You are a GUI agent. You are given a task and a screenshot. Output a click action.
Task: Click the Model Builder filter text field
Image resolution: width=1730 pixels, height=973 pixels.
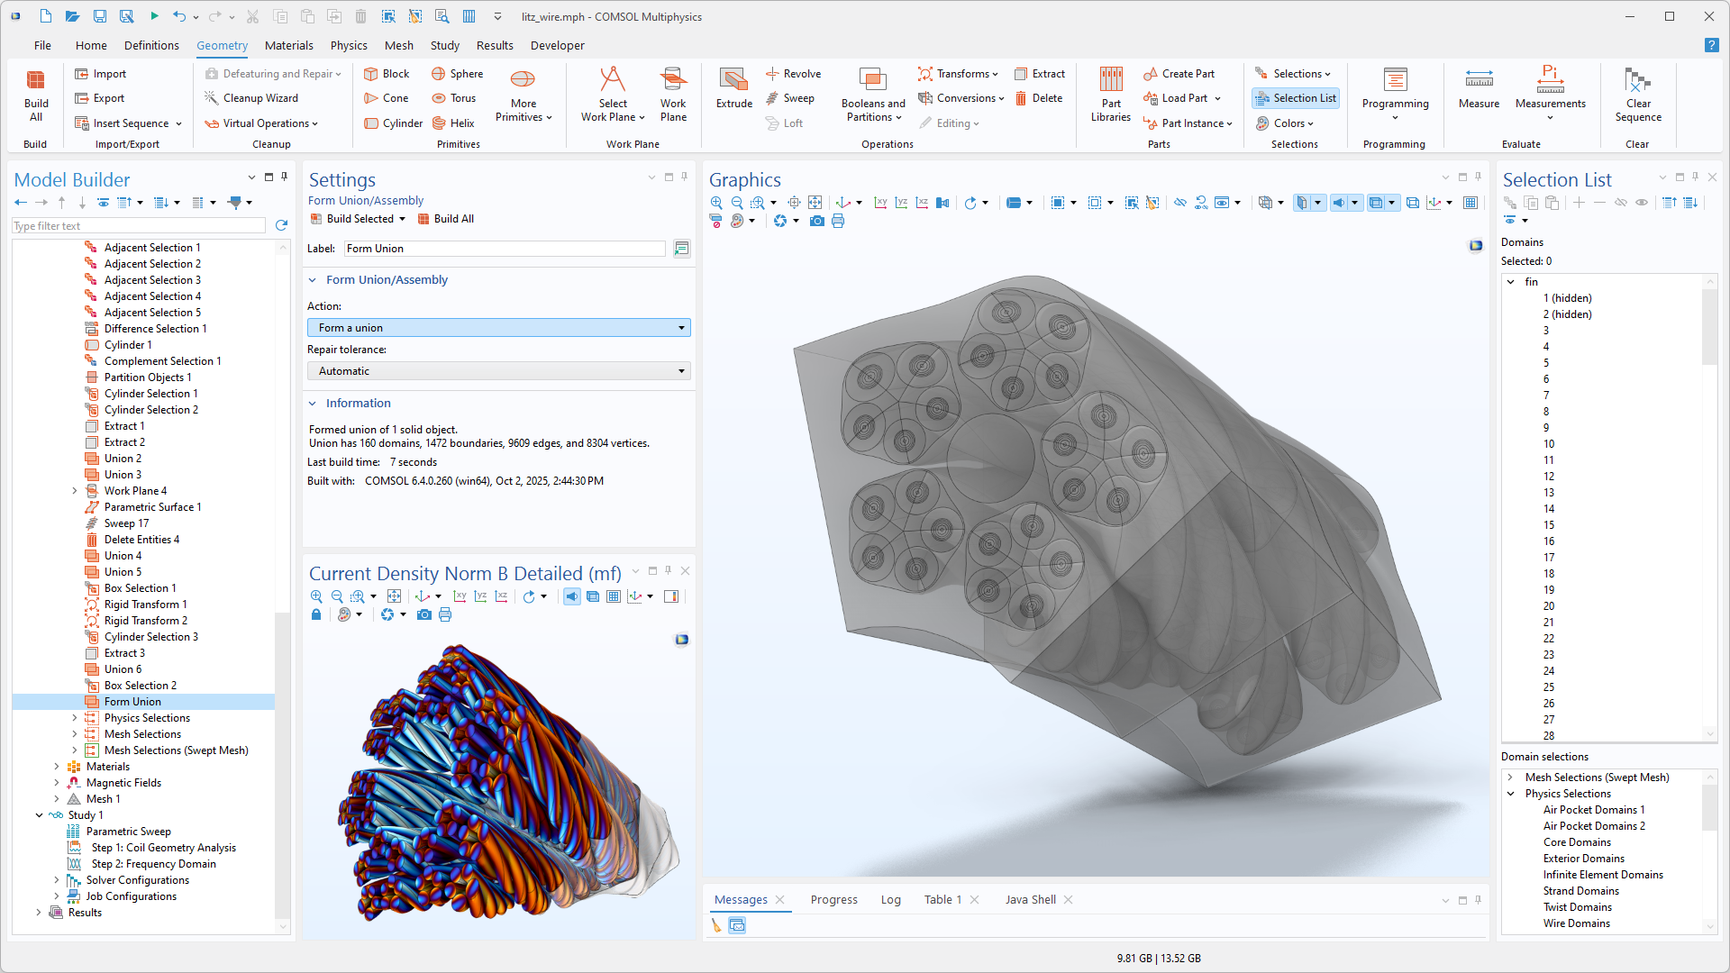click(139, 226)
